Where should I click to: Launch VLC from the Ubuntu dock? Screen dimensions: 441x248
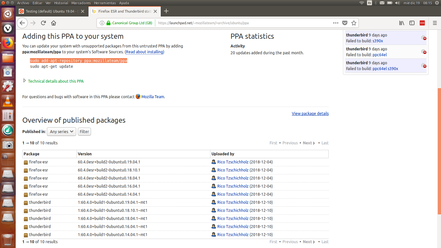tap(8, 101)
